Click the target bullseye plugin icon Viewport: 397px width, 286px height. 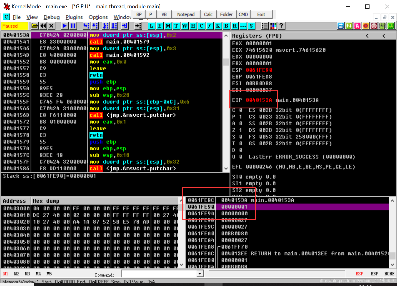click(x=374, y=26)
